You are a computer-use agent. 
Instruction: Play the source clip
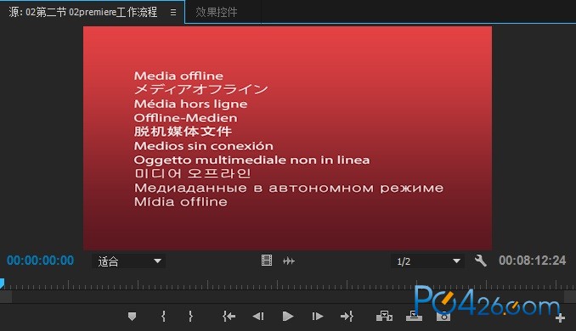coord(288,316)
